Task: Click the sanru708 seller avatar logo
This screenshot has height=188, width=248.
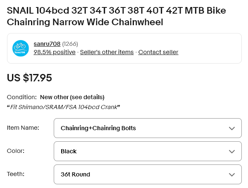Action: [20, 48]
